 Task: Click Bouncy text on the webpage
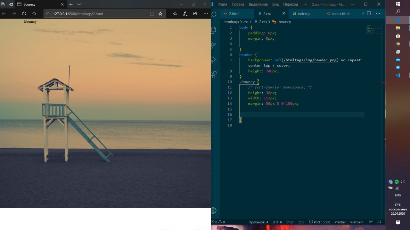tap(30, 21)
